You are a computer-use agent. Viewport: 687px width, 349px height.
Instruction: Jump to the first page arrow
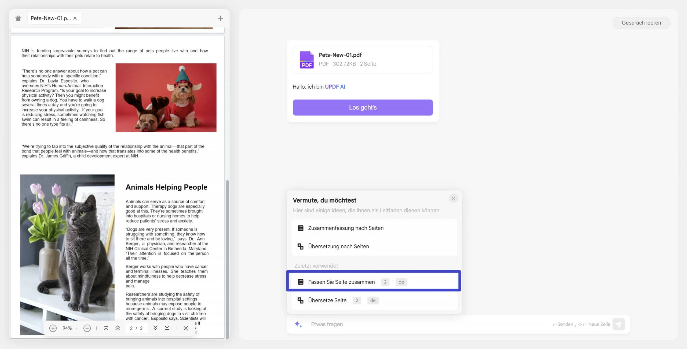coord(106,328)
